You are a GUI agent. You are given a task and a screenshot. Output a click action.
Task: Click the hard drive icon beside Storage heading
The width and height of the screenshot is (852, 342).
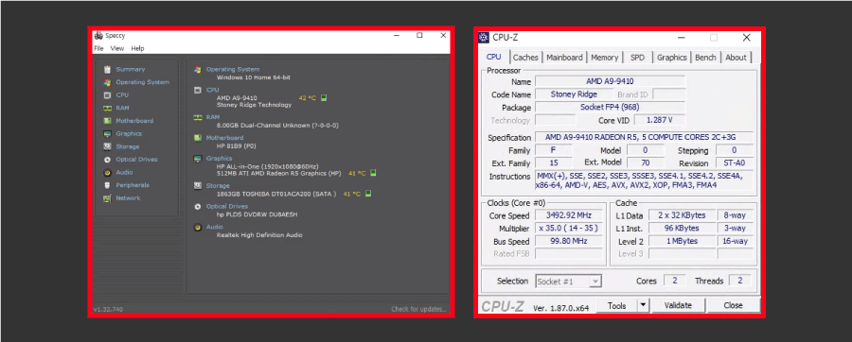[198, 185]
